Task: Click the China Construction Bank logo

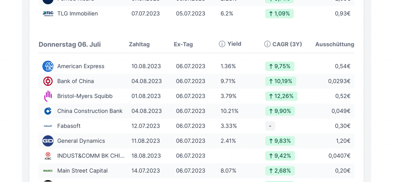Action: [48, 111]
